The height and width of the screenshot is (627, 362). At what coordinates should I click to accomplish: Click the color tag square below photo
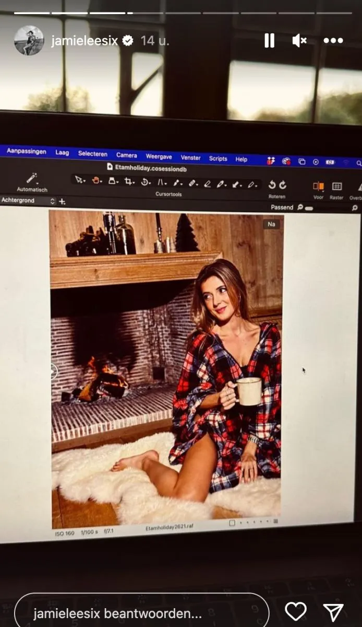pos(232,523)
